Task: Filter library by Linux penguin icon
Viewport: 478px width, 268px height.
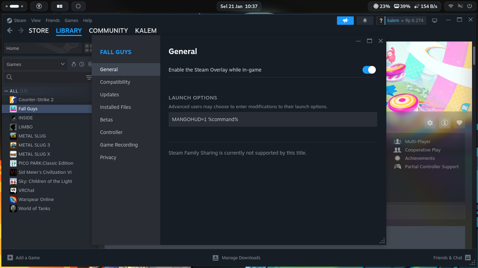Action: tap(73, 64)
